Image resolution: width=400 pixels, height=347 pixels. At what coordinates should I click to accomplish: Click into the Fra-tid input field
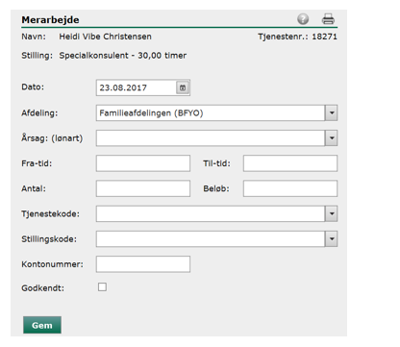click(x=143, y=163)
